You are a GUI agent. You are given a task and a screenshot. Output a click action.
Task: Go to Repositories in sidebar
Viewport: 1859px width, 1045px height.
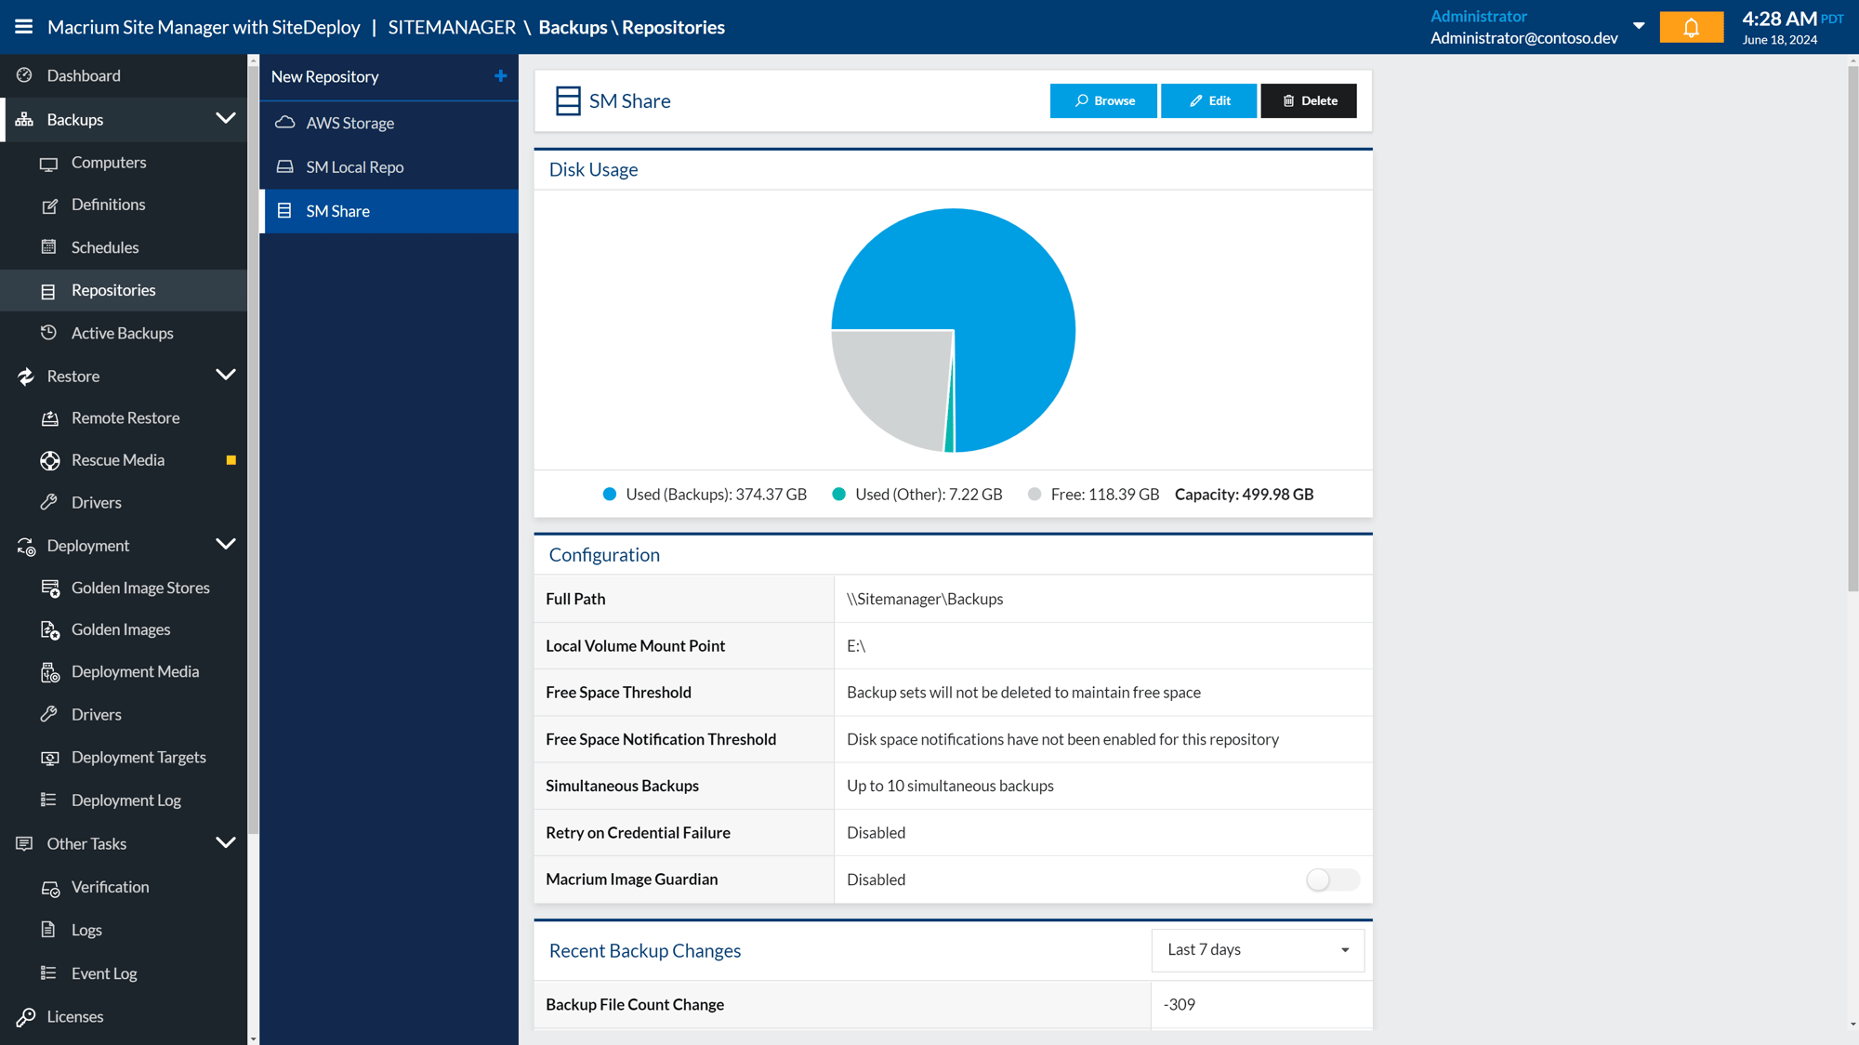pyautogui.click(x=125, y=291)
